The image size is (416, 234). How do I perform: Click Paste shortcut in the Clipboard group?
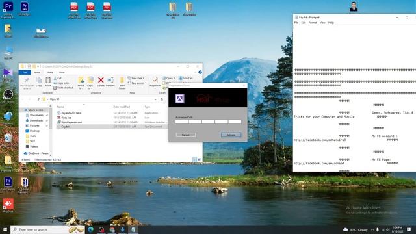64,88
